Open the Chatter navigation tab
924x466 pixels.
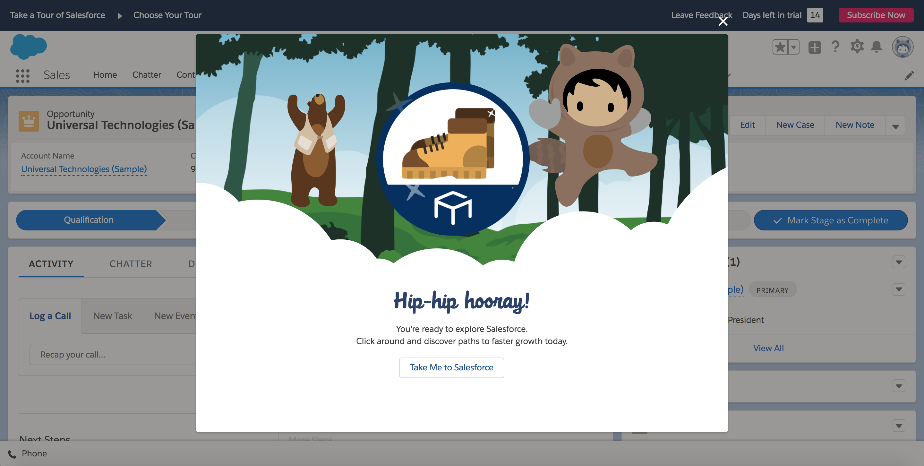tap(147, 74)
